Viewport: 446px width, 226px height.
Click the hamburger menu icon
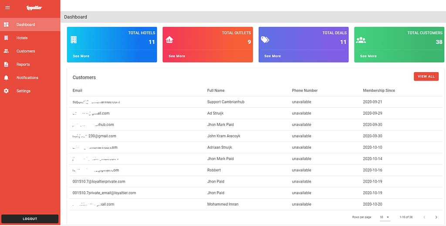point(7,7)
